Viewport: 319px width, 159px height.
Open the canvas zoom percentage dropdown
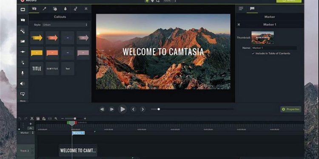tap(170, 1)
